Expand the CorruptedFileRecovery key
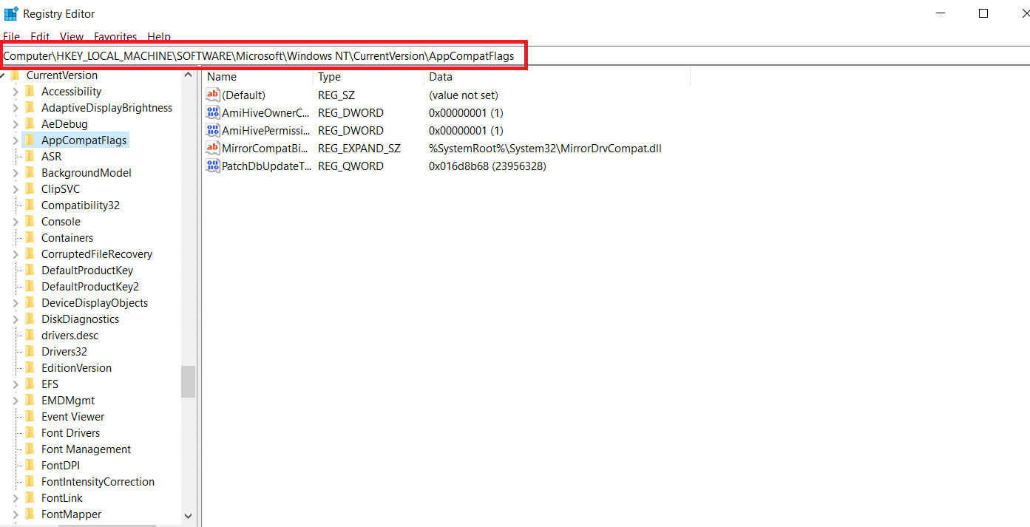This screenshot has height=527, width=1030. tap(16, 254)
